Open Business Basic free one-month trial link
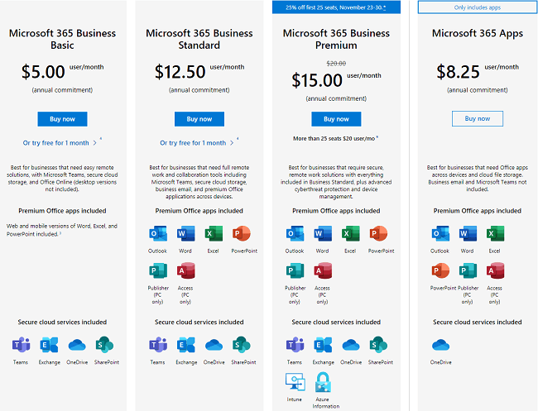Image resolution: width=538 pixels, height=411 pixels. click(x=57, y=143)
